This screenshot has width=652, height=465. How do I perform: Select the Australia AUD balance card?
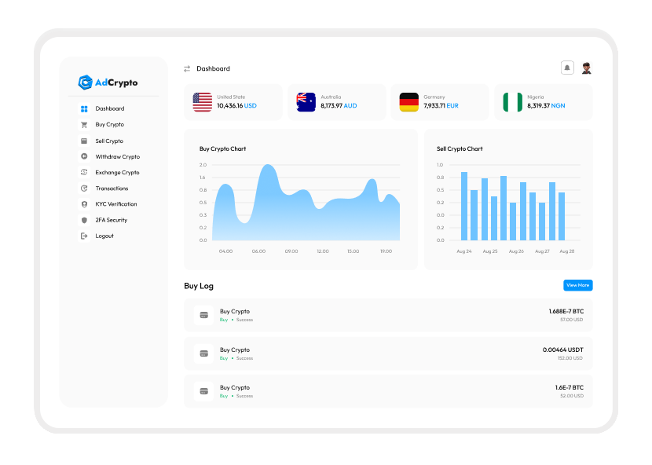click(x=336, y=102)
